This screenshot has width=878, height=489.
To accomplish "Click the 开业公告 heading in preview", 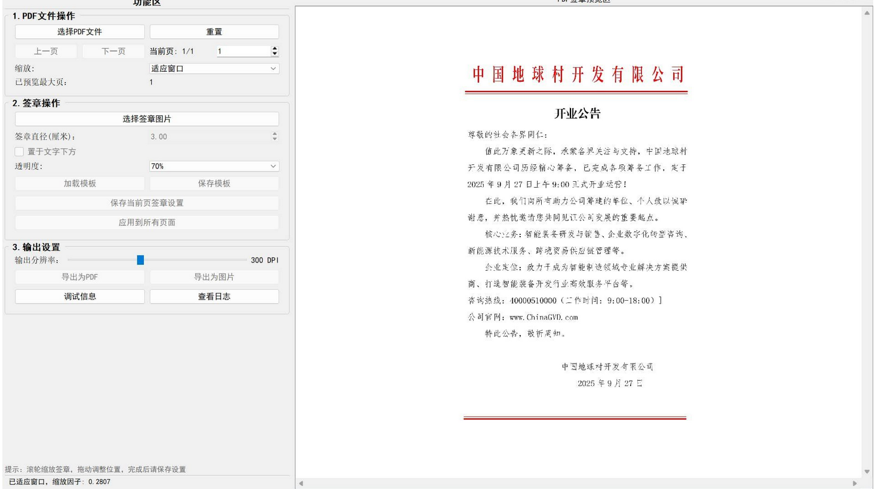I will [578, 114].
